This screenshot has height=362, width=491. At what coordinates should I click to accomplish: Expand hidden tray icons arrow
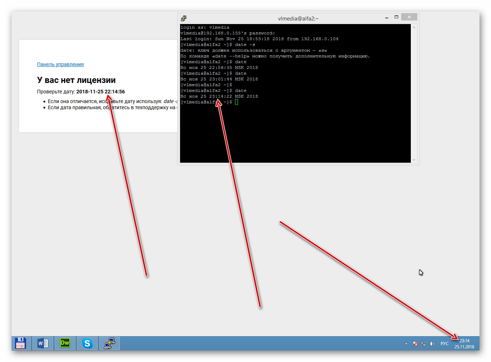[406, 344]
